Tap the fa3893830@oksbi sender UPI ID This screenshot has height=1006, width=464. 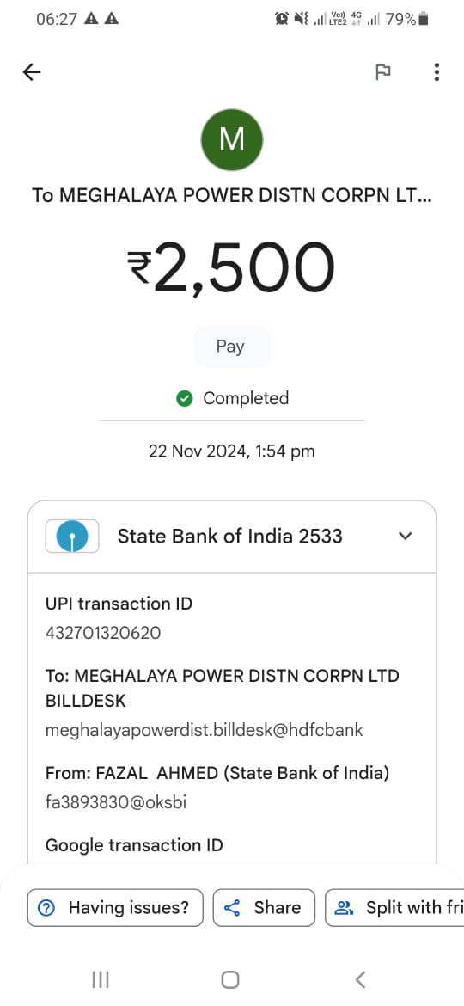[116, 802]
